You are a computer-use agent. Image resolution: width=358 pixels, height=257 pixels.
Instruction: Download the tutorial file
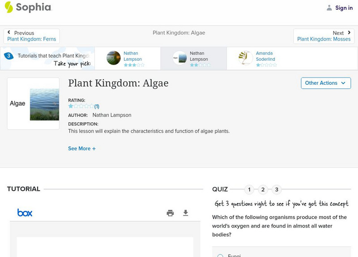(x=186, y=213)
